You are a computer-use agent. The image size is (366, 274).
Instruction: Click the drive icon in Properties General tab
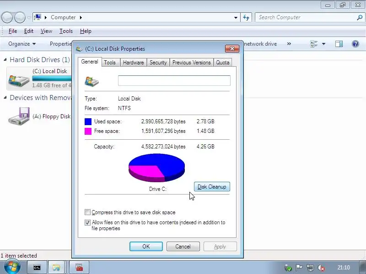[x=92, y=82]
